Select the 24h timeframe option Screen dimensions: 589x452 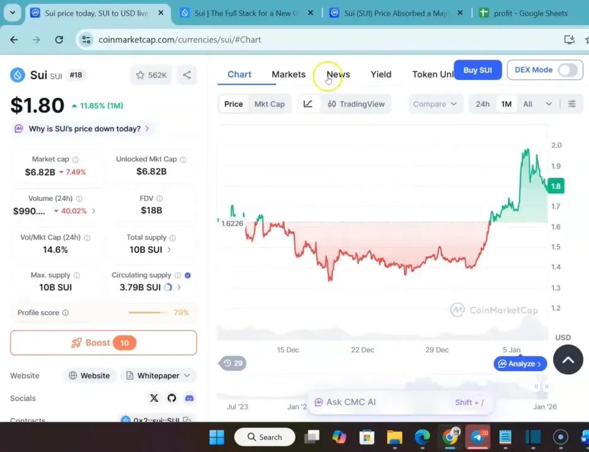482,104
